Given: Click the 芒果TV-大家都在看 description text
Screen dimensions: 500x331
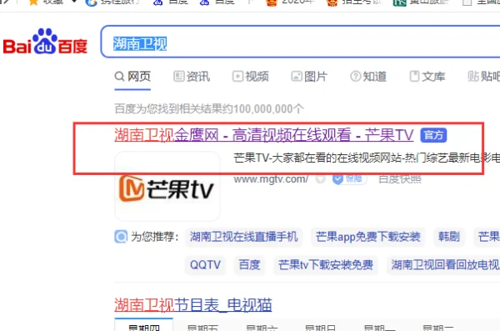Looking at the screenshot, I should pos(367,158).
